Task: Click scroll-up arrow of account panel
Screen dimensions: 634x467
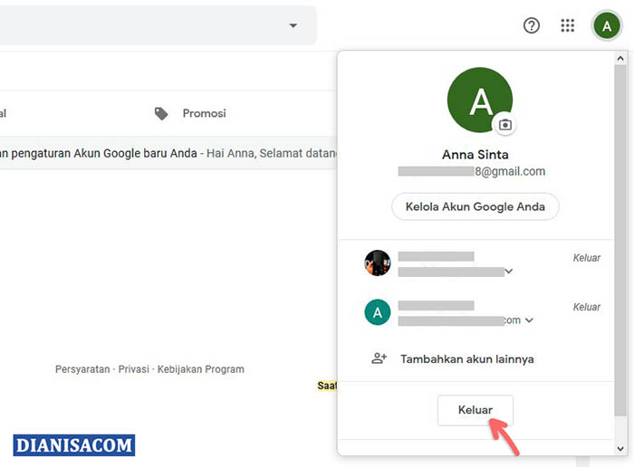Action: click(620, 59)
